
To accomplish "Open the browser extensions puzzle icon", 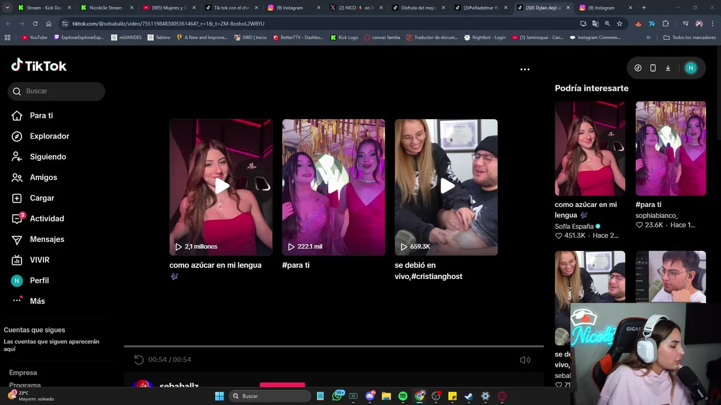I will [665, 24].
